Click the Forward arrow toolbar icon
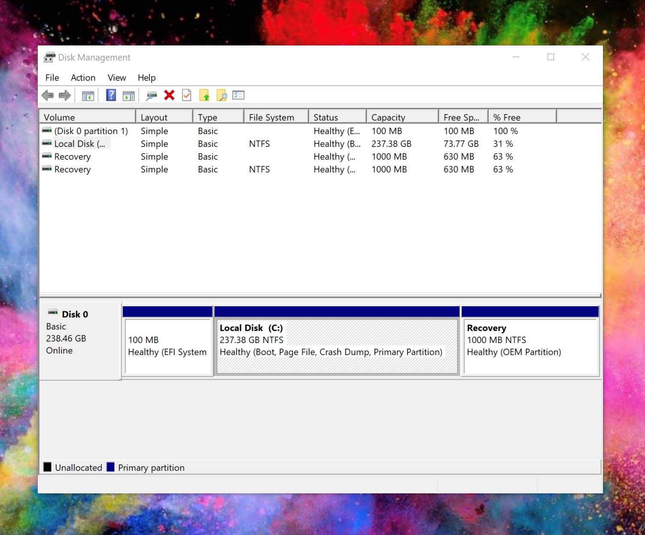This screenshot has height=535, width=645. (x=65, y=95)
